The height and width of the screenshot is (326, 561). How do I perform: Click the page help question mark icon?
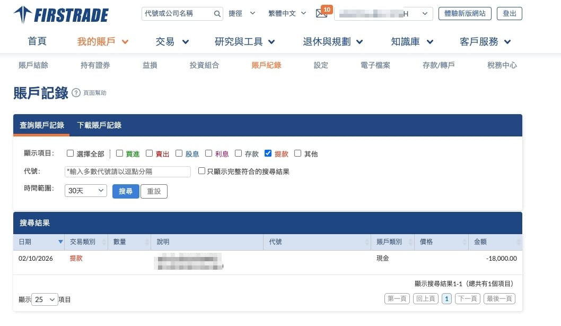[x=76, y=93]
